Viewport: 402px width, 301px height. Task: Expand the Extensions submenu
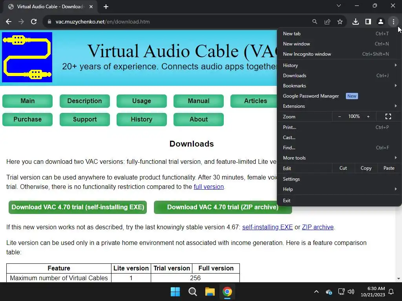click(x=339, y=106)
